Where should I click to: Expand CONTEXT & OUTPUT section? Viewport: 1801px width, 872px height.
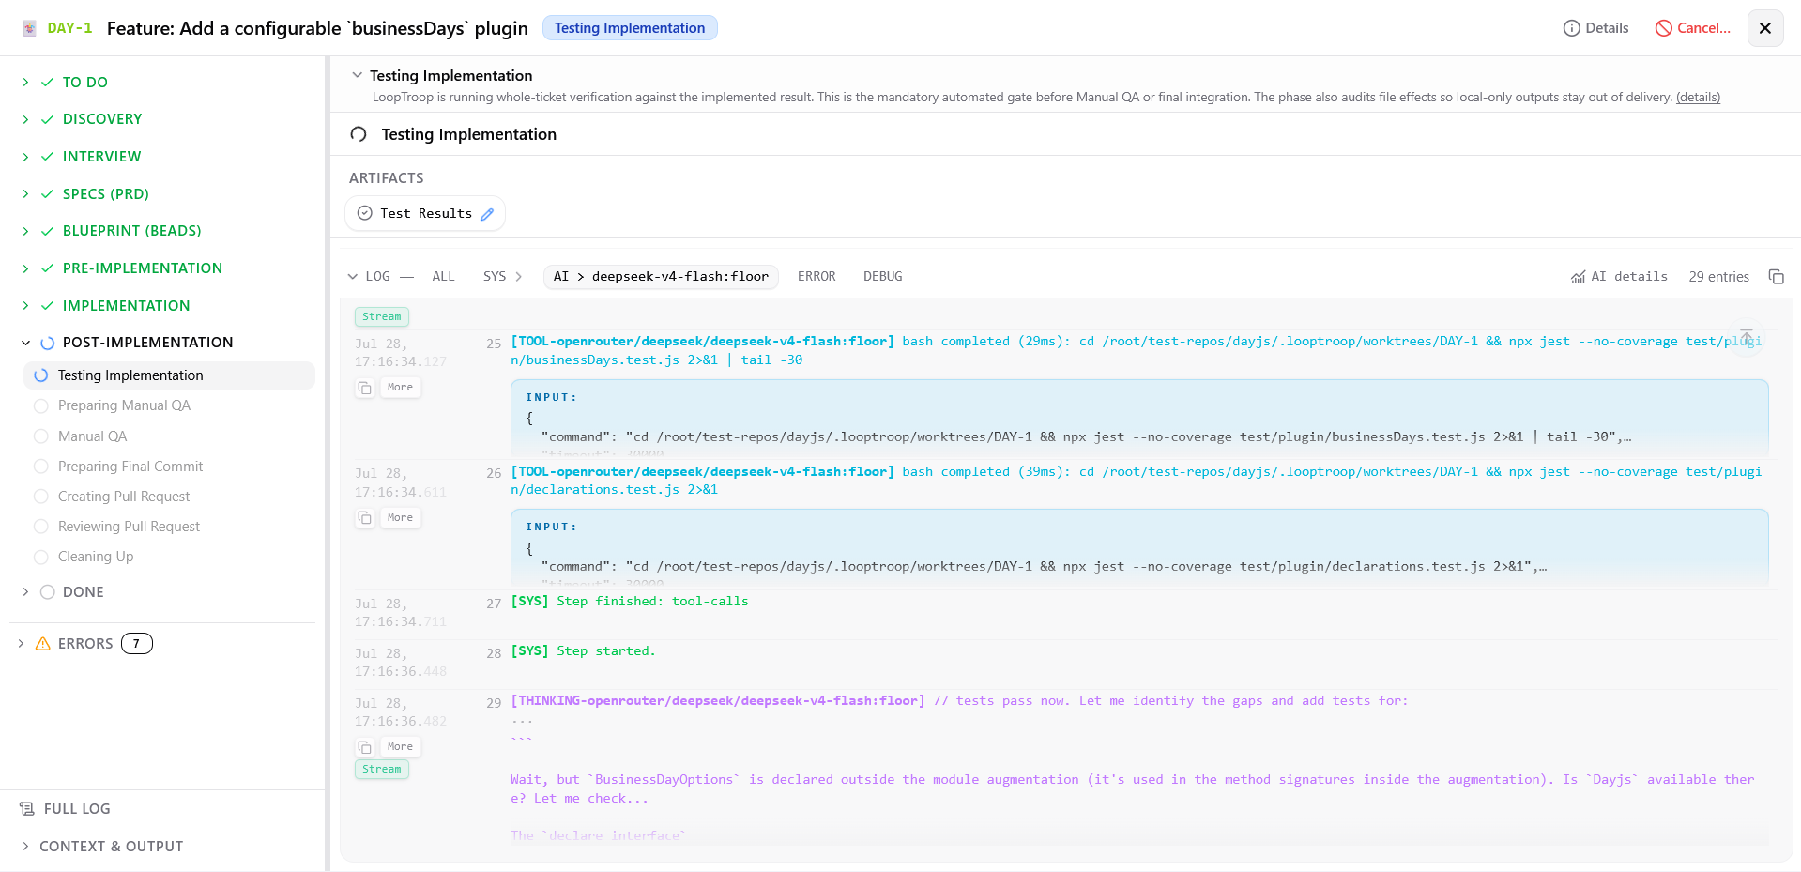tap(102, 847)
